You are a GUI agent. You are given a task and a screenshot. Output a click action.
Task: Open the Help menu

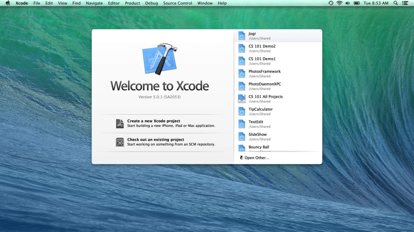(x=222, y=3)
